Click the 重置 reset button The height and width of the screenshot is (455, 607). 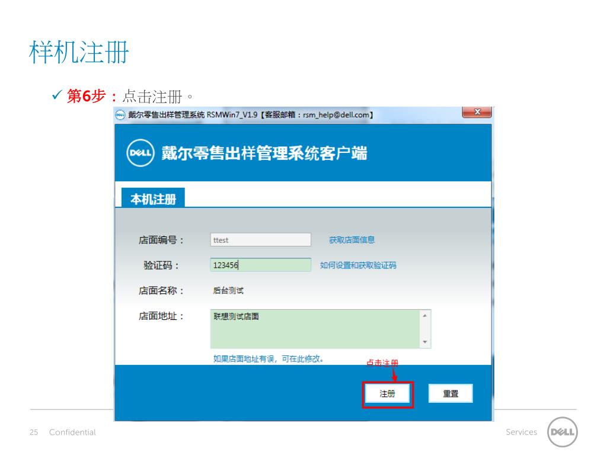[451, 393]
